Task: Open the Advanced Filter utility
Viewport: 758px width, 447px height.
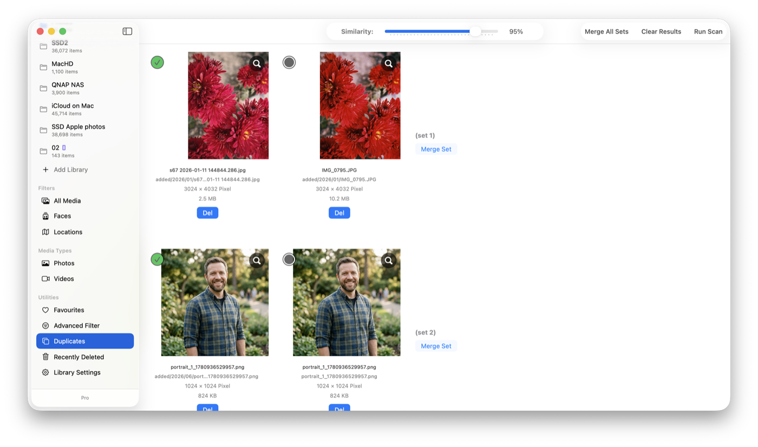Action: (85, 326)
